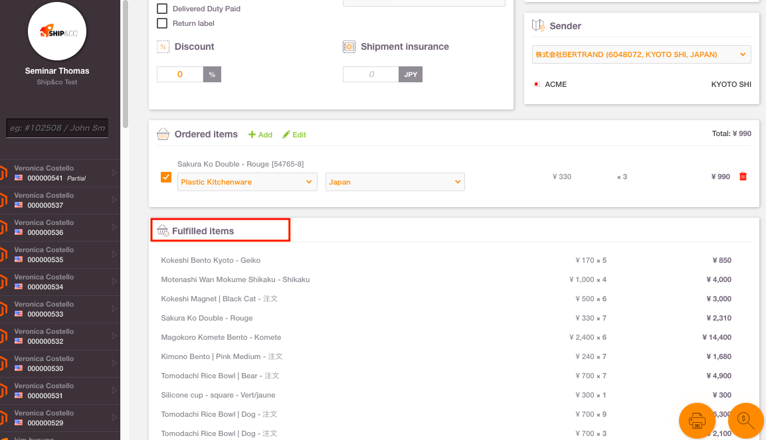Click the Discount value input field

point(180,74)
